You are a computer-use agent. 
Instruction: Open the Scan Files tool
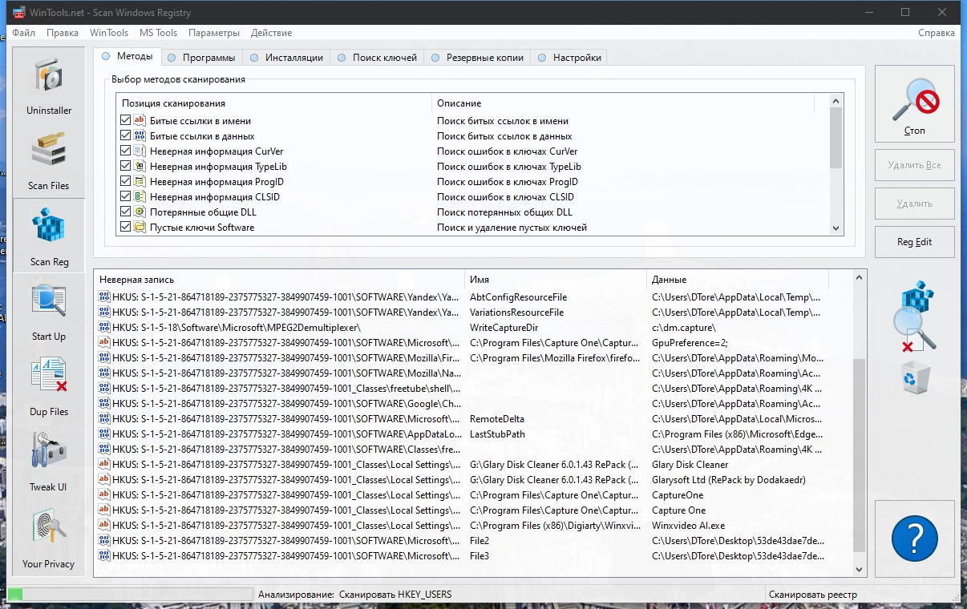pyautogui.click(x=49, y=160)
